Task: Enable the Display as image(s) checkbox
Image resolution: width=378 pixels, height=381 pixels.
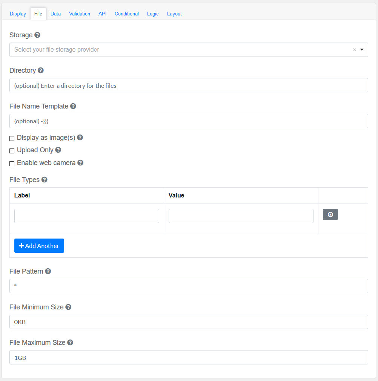Action: (x=12, y=138)
